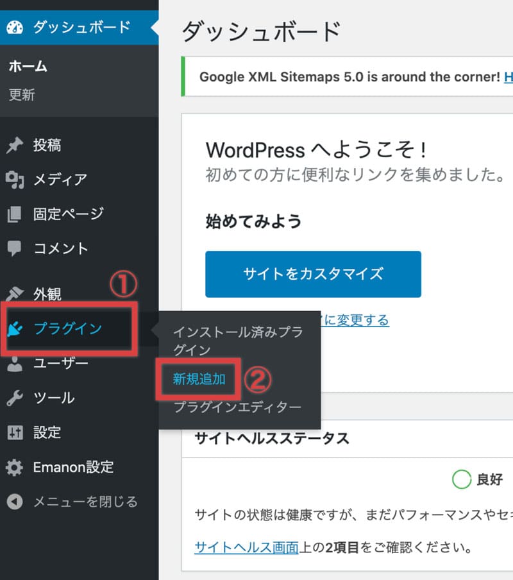This screenshot has height=580, width=513.
Task: Select ホーム in the dashboard submenu
Action: coord(28,67)
